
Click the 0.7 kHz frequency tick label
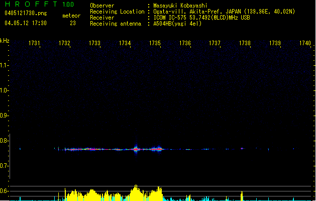click(4, 166)
